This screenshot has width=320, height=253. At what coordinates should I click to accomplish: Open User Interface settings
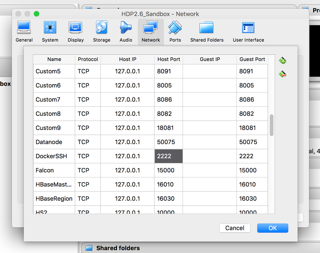[x=248, y=32]
